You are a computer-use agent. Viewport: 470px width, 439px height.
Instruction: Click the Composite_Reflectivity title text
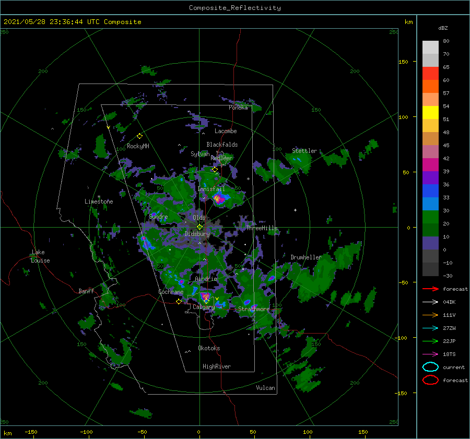234,7
